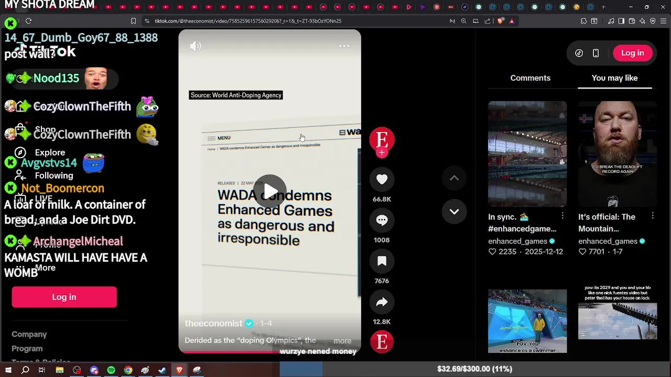Open LIVE in the TikTok sidebar
Image resolution: width=671 pixels, height=377 pixels.
44,198
